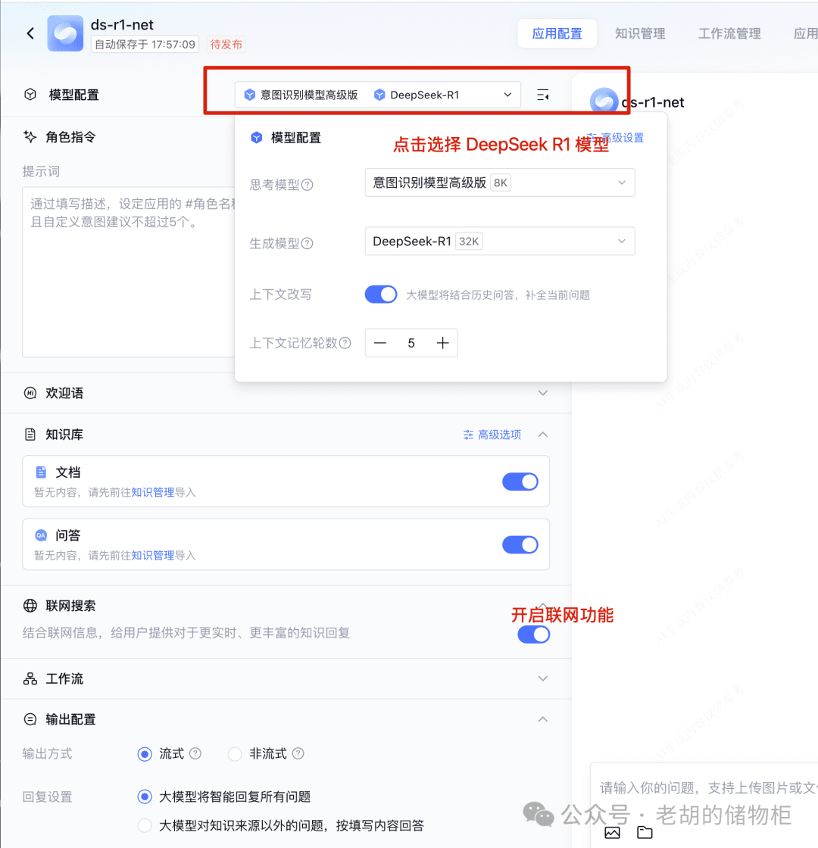Screen dimensions: 818x848
Task: Collapse the 输出配置 section
Action: click(x=543, y=719)
